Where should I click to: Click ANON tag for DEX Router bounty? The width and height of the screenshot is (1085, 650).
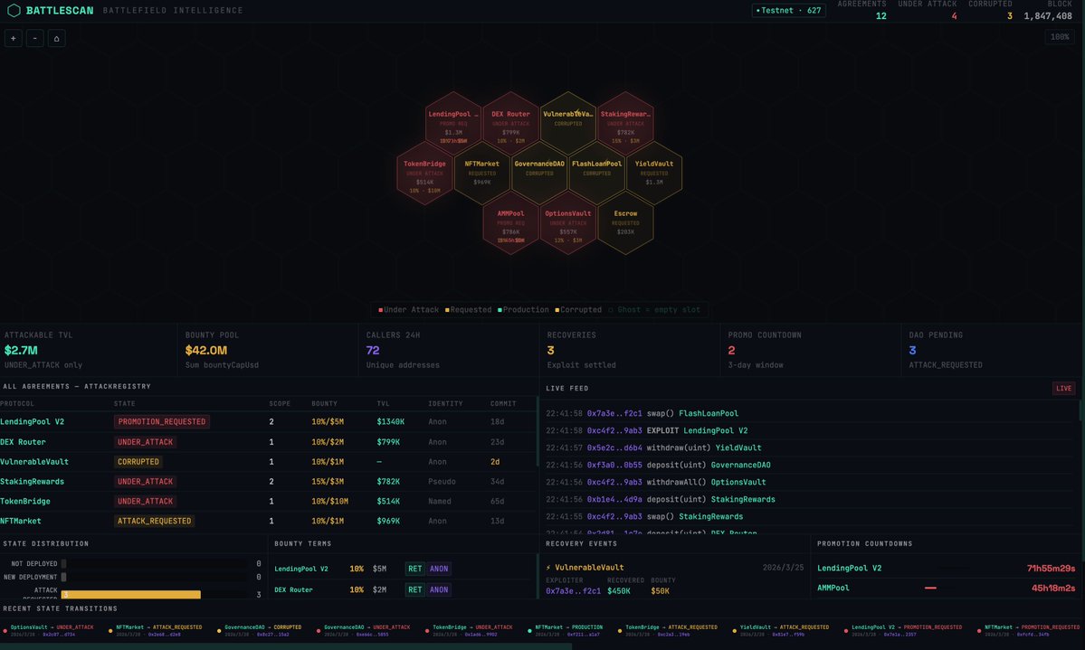tap(439, 589)
